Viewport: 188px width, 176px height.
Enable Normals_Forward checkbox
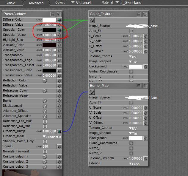(45, 152)
